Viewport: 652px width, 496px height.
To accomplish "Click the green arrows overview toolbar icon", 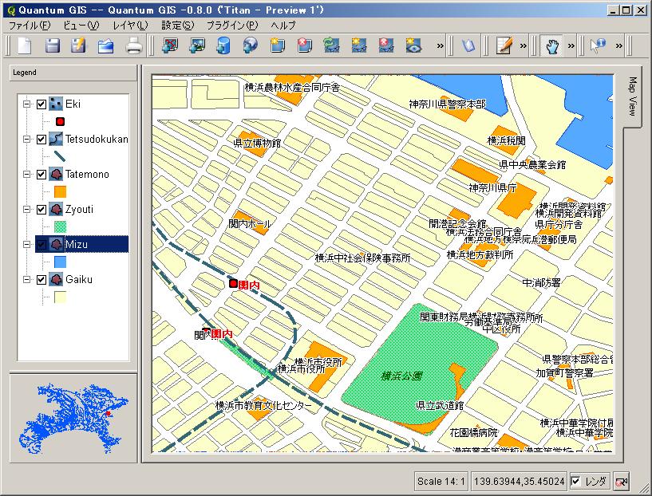I will pos(331,45).
